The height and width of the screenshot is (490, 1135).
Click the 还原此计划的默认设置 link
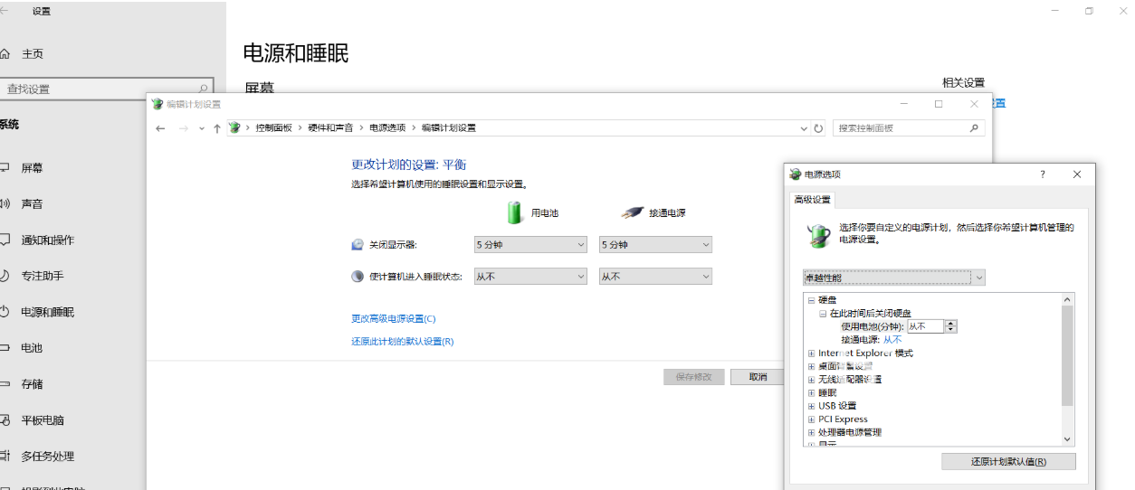coord(402,342)
